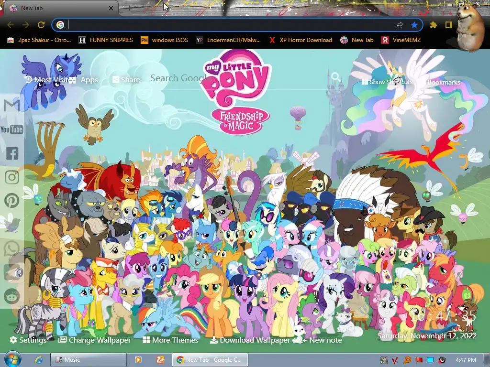The height and width of the screenshot is (367, 490).
Task: Open the network monitor tray icon
Action: (430, 360)
